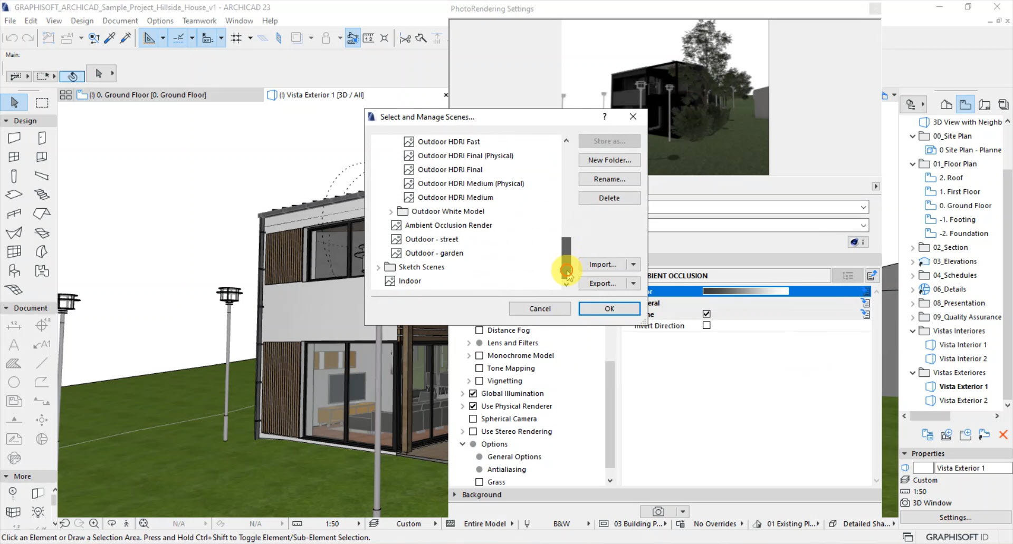Toggle the Grid Snap toolbar icon

[236, 37]
